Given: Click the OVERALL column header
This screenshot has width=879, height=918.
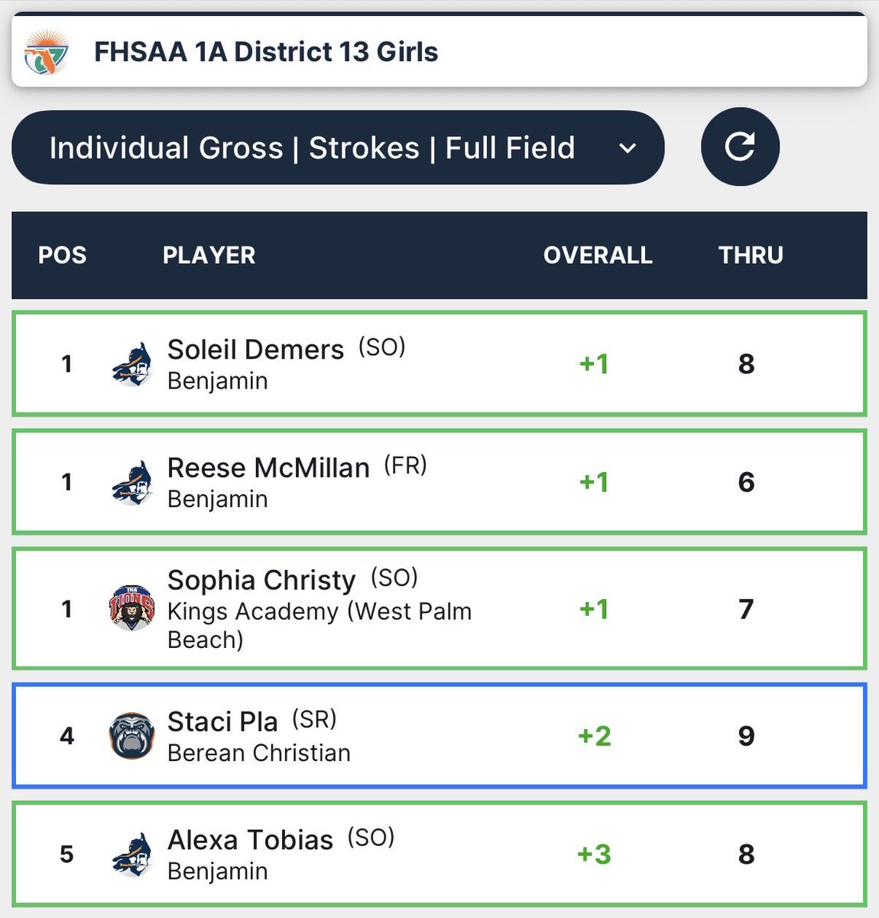Looking at the screenshot, I should [598, 255].
